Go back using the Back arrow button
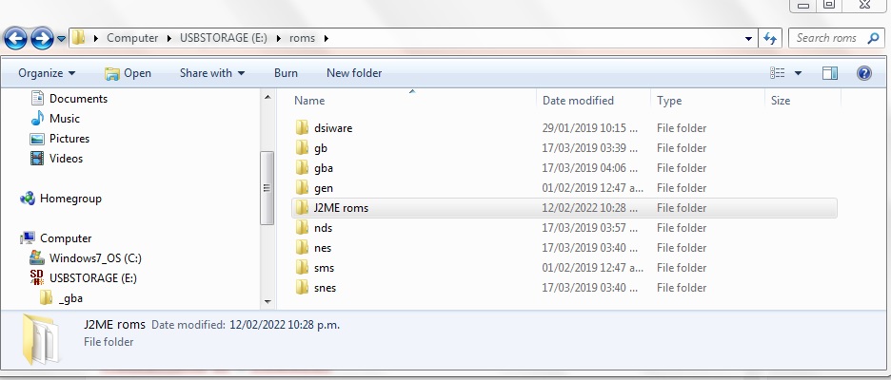The height and width of the screenshot is (380, 891). pyautogui.click(x=15, y=39)
